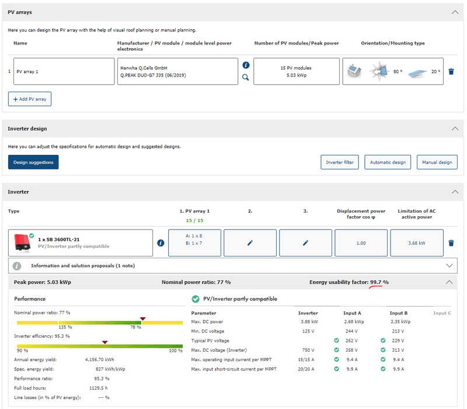Collapse the PV arrays section
Screen dimensions: 467x409
(x=455, y=12)
